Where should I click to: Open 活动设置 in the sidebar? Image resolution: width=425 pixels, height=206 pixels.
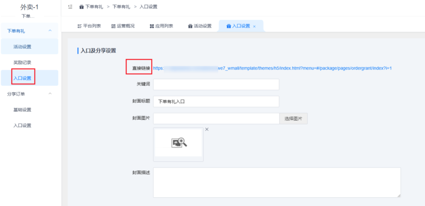click(x=22, y=46)
